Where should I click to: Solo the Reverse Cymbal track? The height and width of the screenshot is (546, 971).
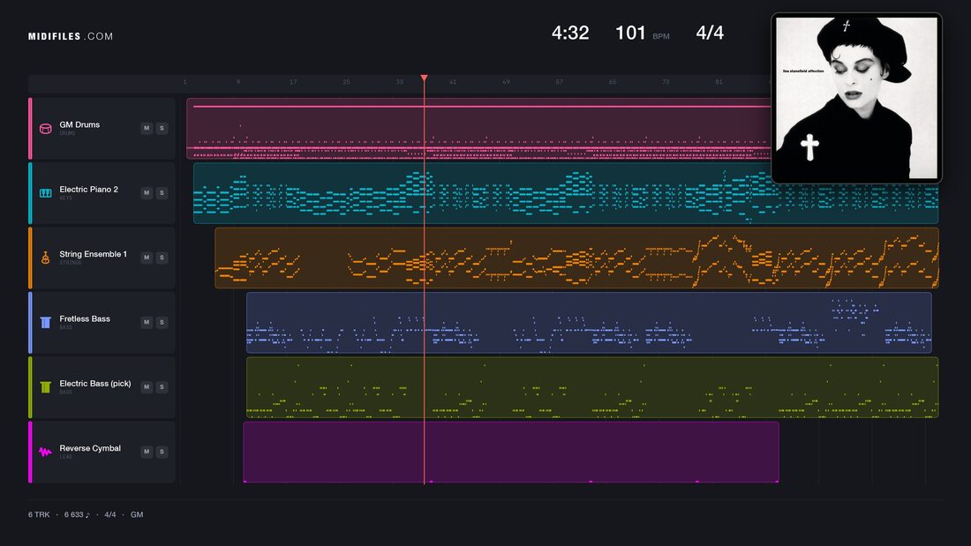tap(162, 452)
